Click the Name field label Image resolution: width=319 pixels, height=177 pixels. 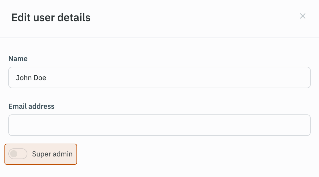pyautogui.click(x=18, y=59)
